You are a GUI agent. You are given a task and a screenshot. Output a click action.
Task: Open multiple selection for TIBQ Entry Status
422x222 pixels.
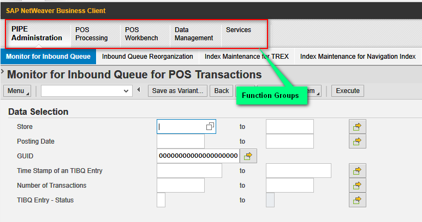(357, 200)
